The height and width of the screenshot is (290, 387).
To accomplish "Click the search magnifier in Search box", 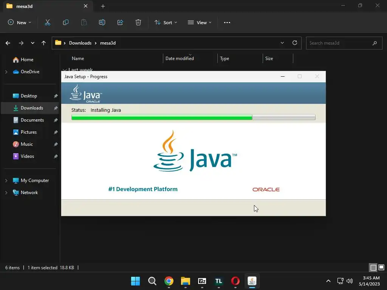I will pos(375,43).
